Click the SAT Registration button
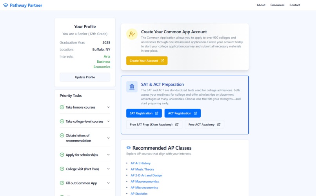This screenshot has height=196, width=316. click(144, 113)
